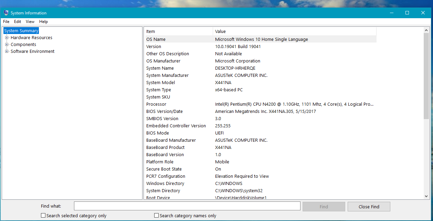
Task: Select the Software Environment category
Action: (x=32, y=51)
